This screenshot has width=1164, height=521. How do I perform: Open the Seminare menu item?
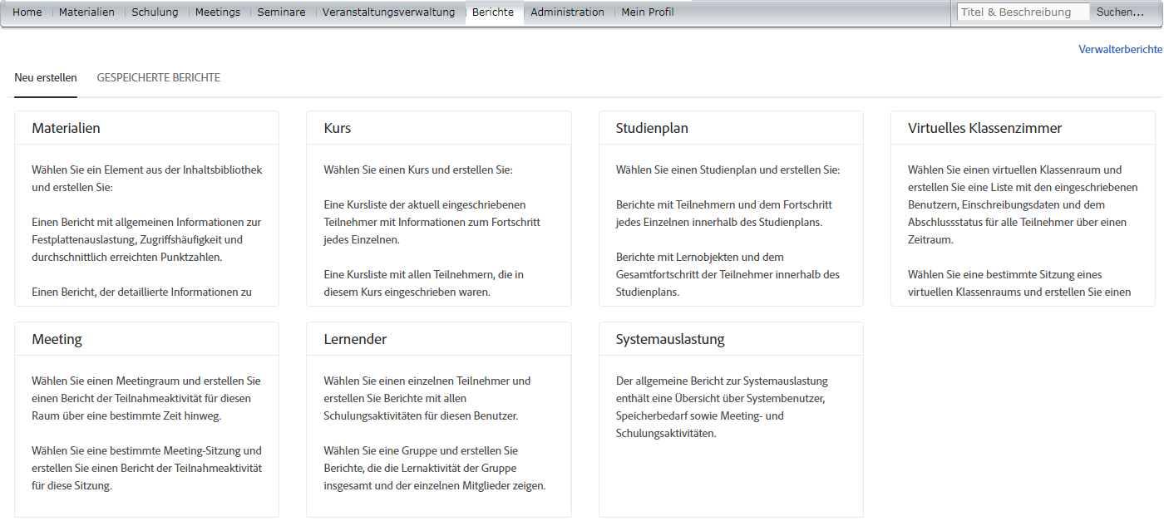click(x=281, y=12)
